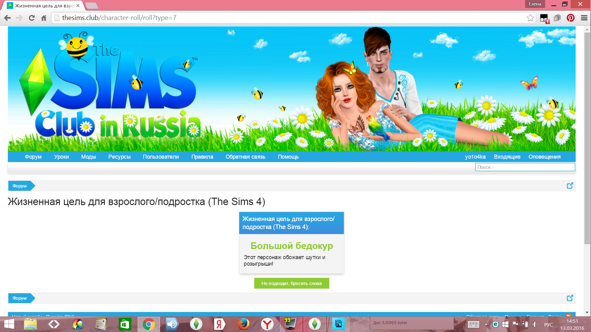Click the gray puzzle extension icon
The image size is (591, 332).
pyautogui.click(x=557, y=18)
